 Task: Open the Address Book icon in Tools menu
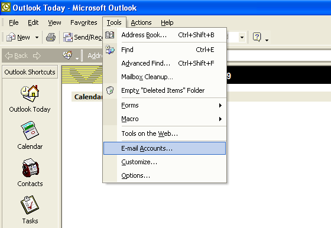(110, 35)
